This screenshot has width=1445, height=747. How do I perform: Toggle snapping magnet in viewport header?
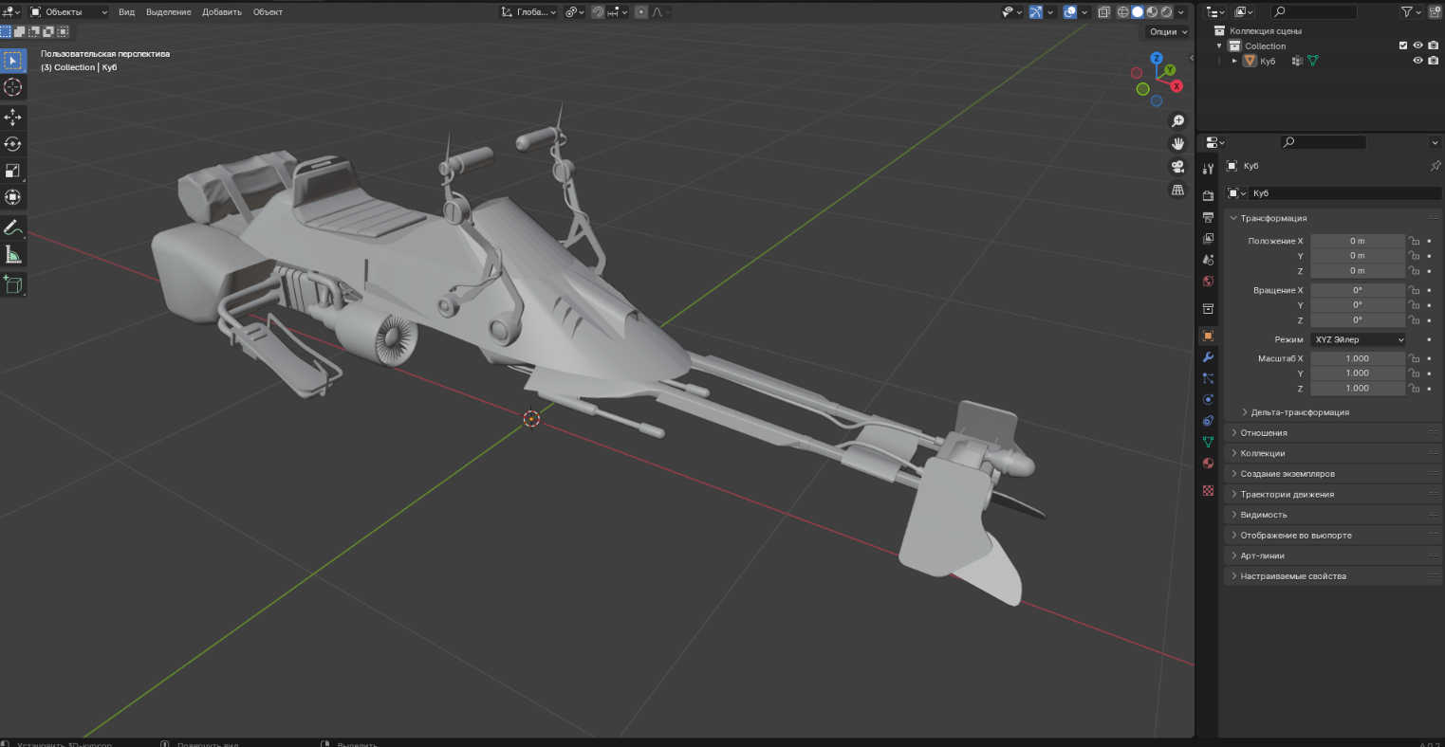click(x=598, y=12)
